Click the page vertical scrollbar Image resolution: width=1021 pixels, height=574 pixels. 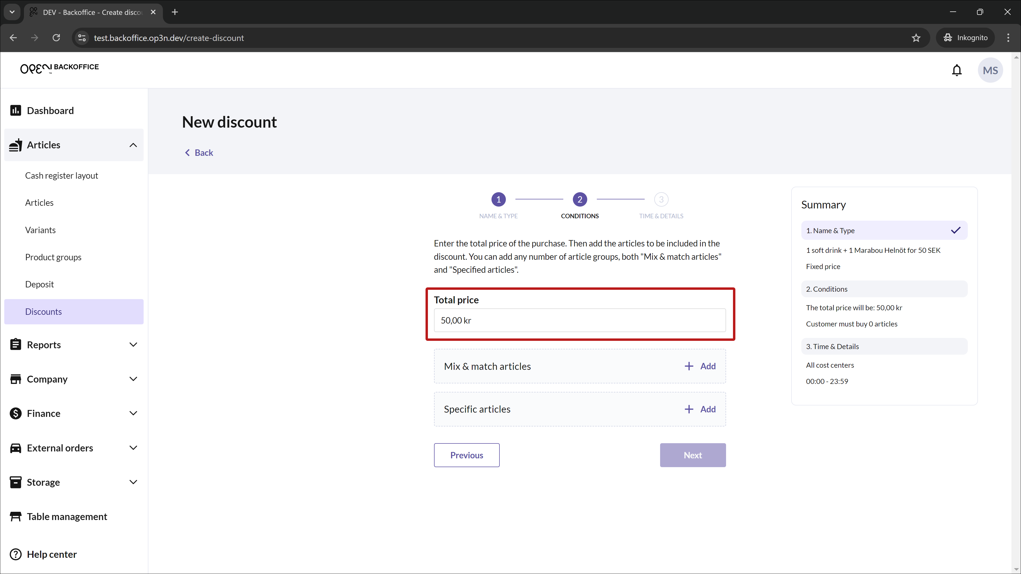1016,313
